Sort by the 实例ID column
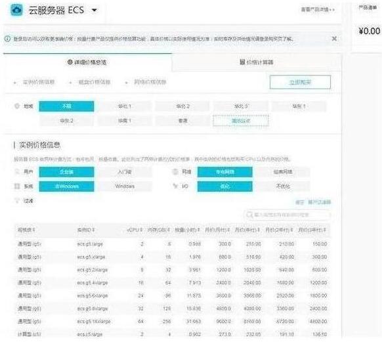 (x=86, y=230)
